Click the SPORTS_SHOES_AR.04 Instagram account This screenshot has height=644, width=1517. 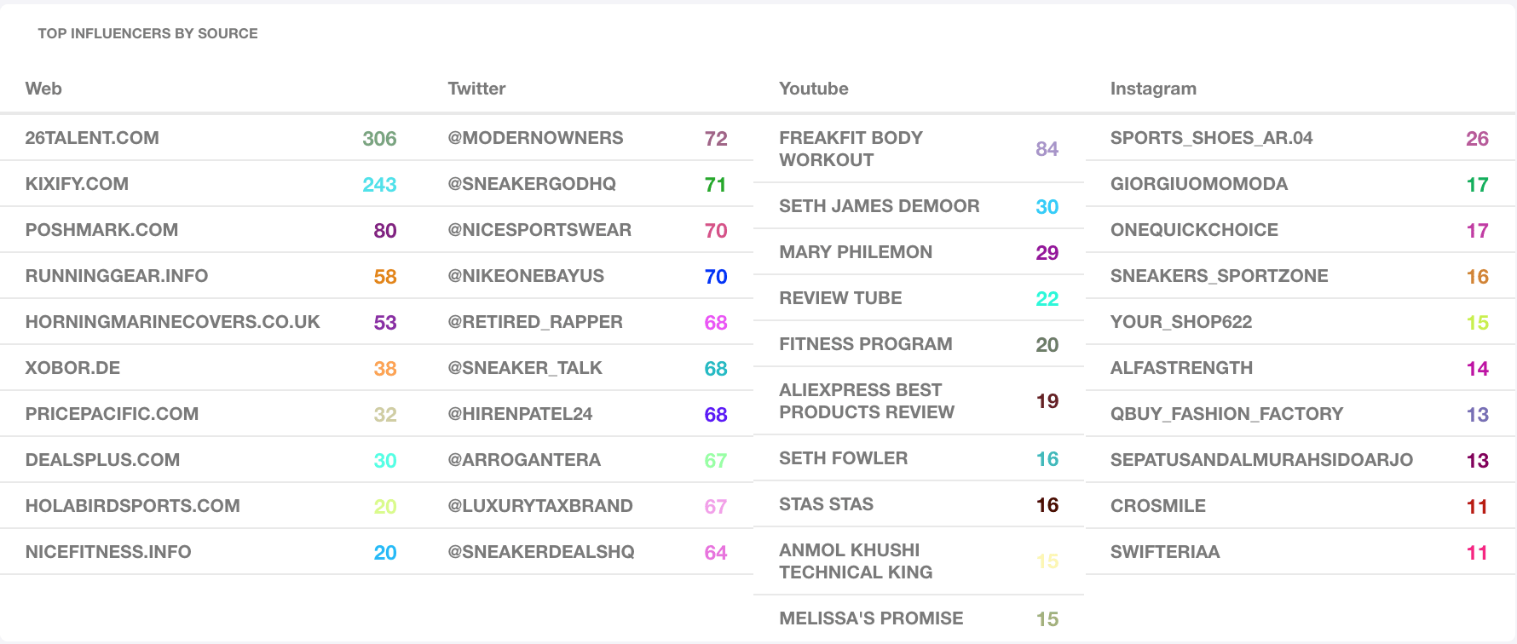1211,138
